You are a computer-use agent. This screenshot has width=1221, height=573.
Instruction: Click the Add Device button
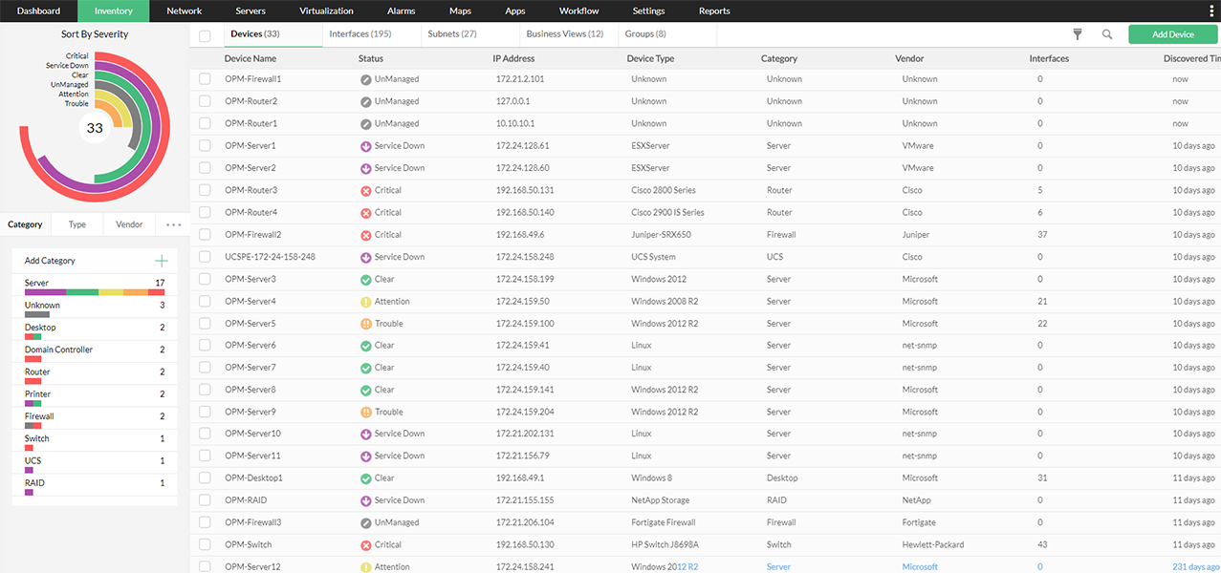click(x=1172, y=34)
